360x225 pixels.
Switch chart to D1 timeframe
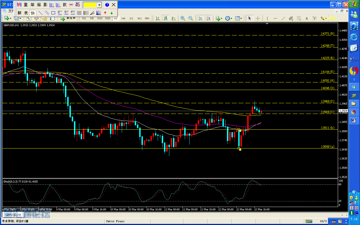tap(131, 19)
